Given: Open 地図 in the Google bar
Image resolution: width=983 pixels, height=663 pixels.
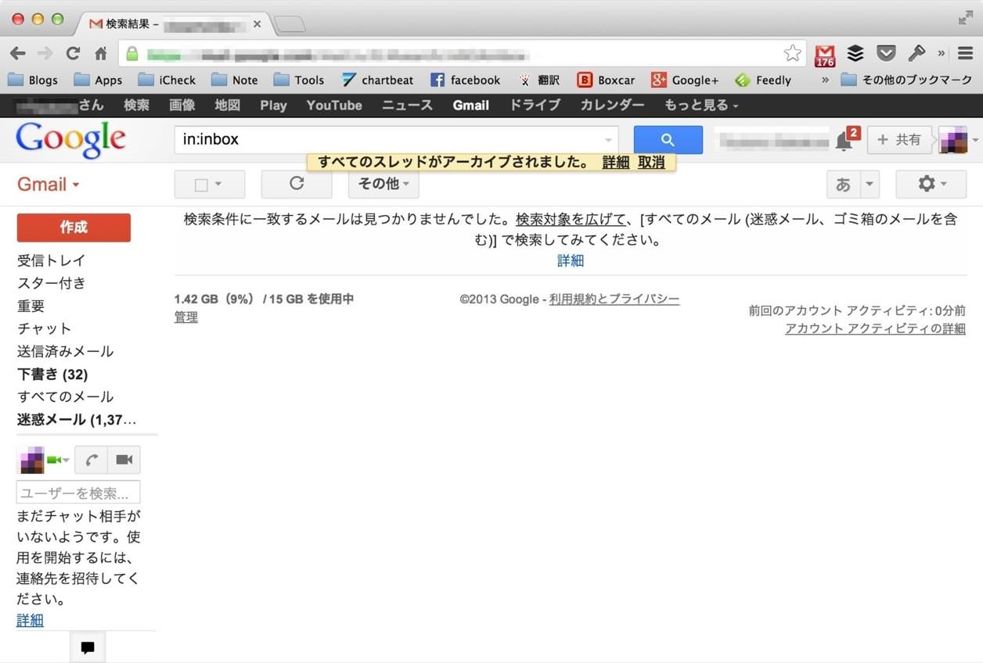Looking at the screenshot, I should [x=228, y=105].
